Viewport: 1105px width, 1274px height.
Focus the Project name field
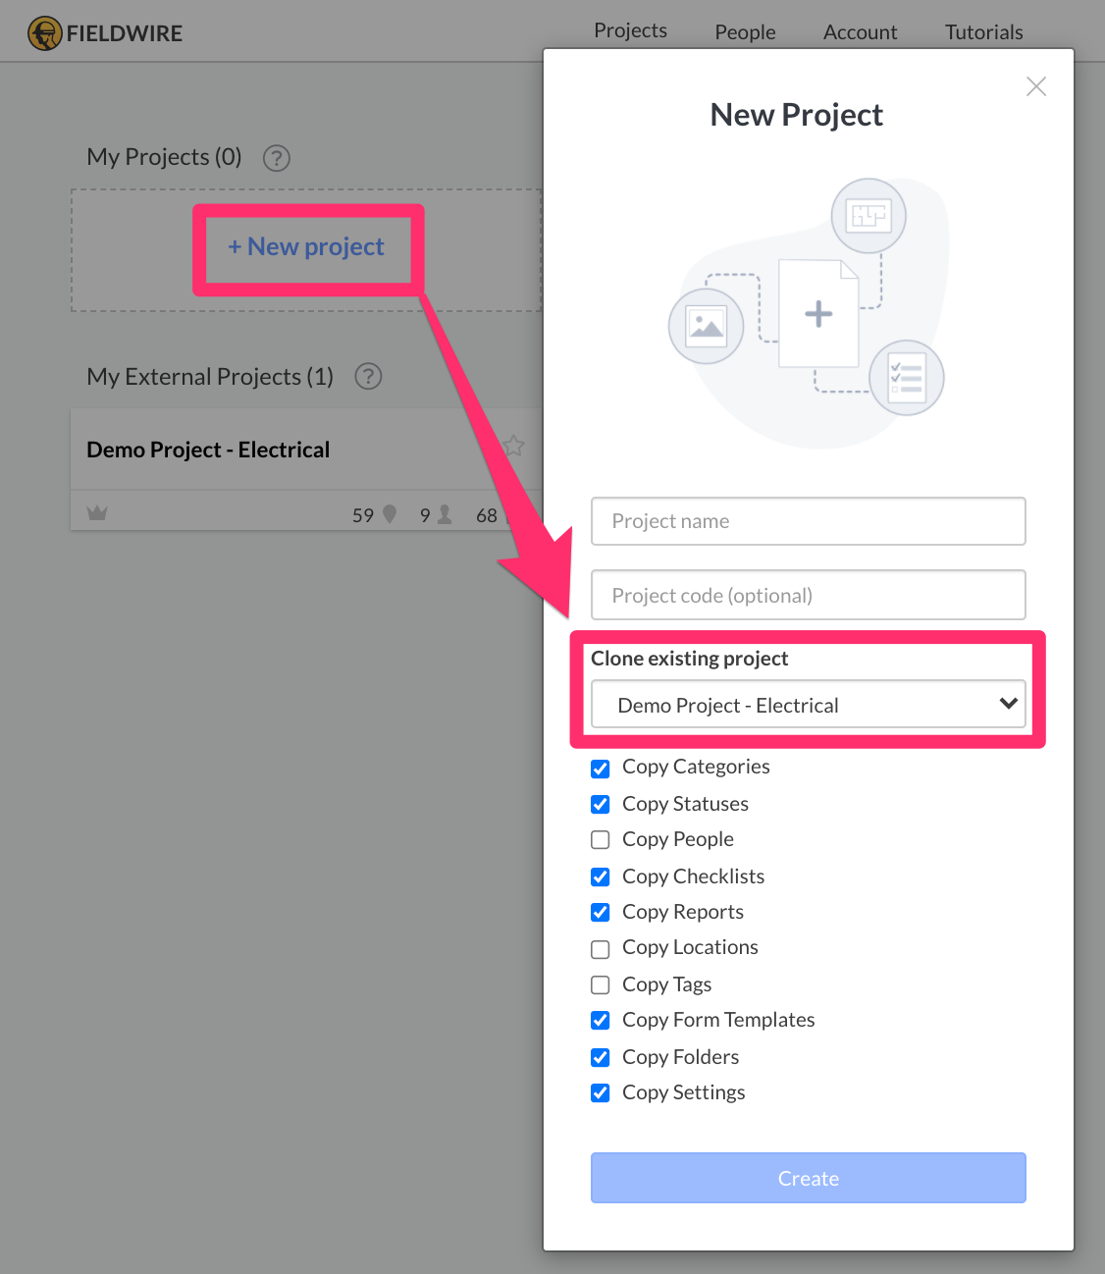(808, 521)
